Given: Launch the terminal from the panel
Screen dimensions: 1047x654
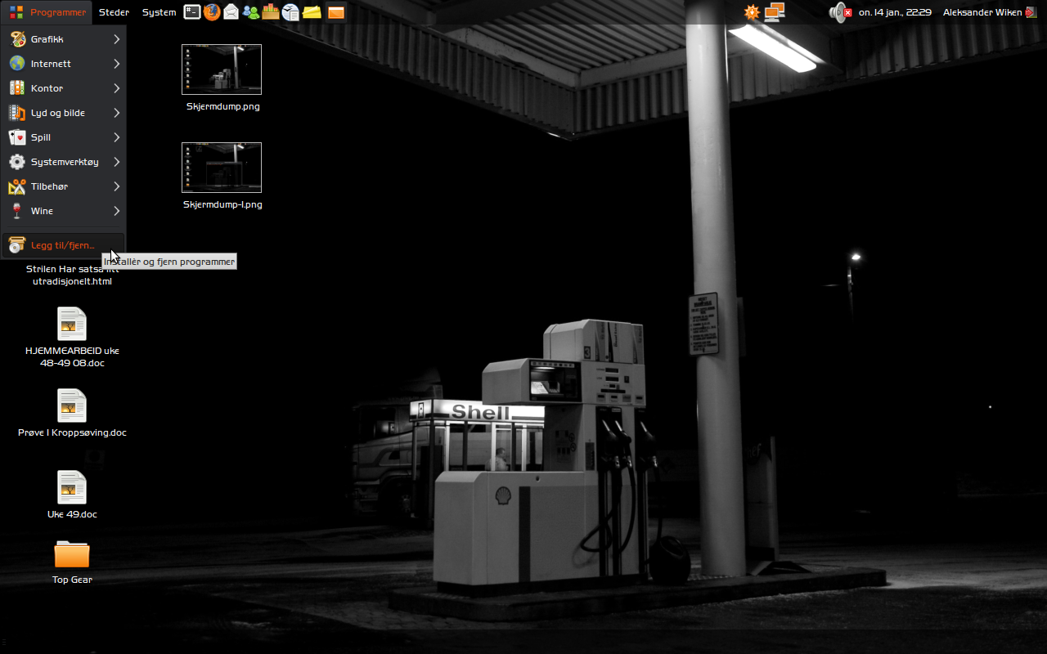Looking at the screenshot, I should (192, 12).
